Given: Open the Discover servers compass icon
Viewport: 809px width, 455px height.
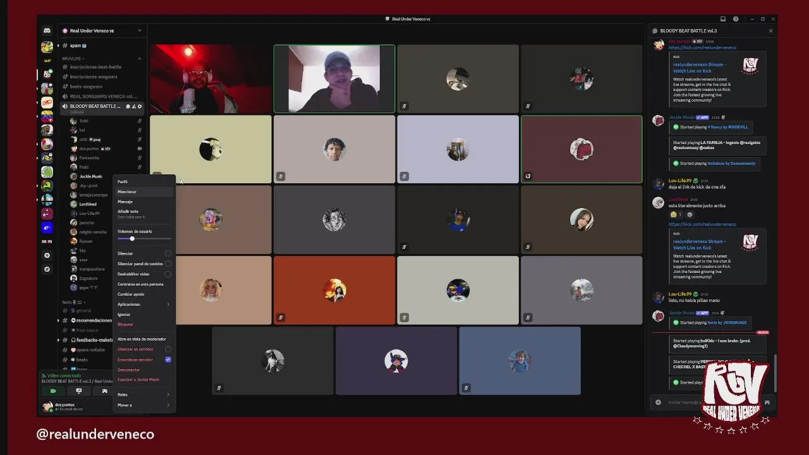Looking at the screenshot, I should coord(47,269).
